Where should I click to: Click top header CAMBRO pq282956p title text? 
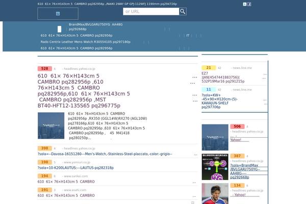coord(107,4)
